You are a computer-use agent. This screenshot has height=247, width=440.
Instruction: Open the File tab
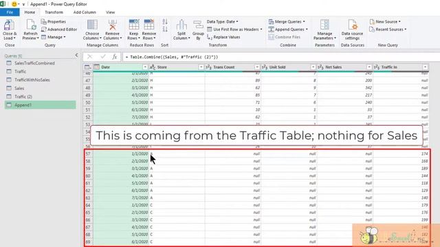coord(10,12)
